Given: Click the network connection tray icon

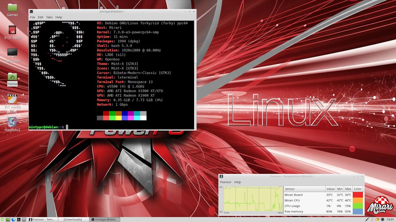Looking at the screenshot, I should point(367,219).
